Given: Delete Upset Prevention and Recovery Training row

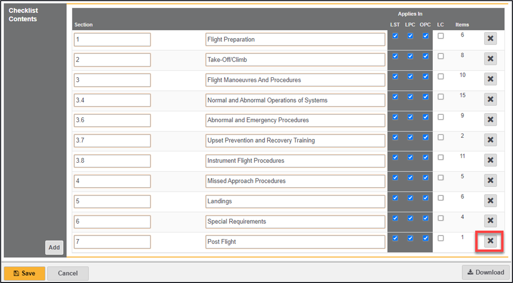Looking at the screenshot, I should point(490,140).
